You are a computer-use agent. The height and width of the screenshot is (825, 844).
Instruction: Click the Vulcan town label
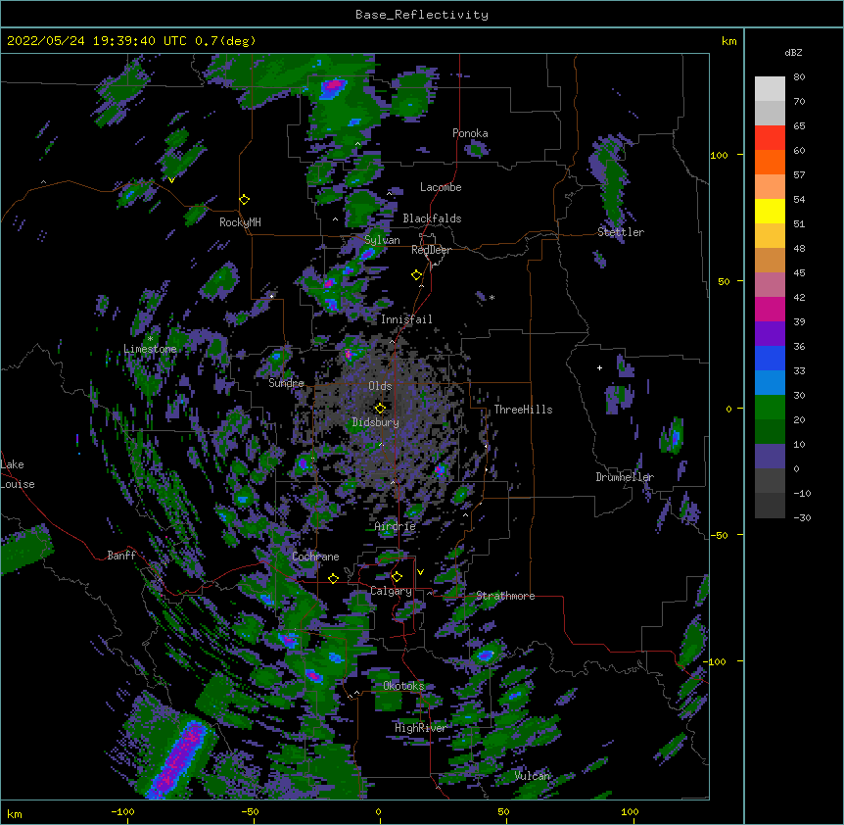(533, 775)
